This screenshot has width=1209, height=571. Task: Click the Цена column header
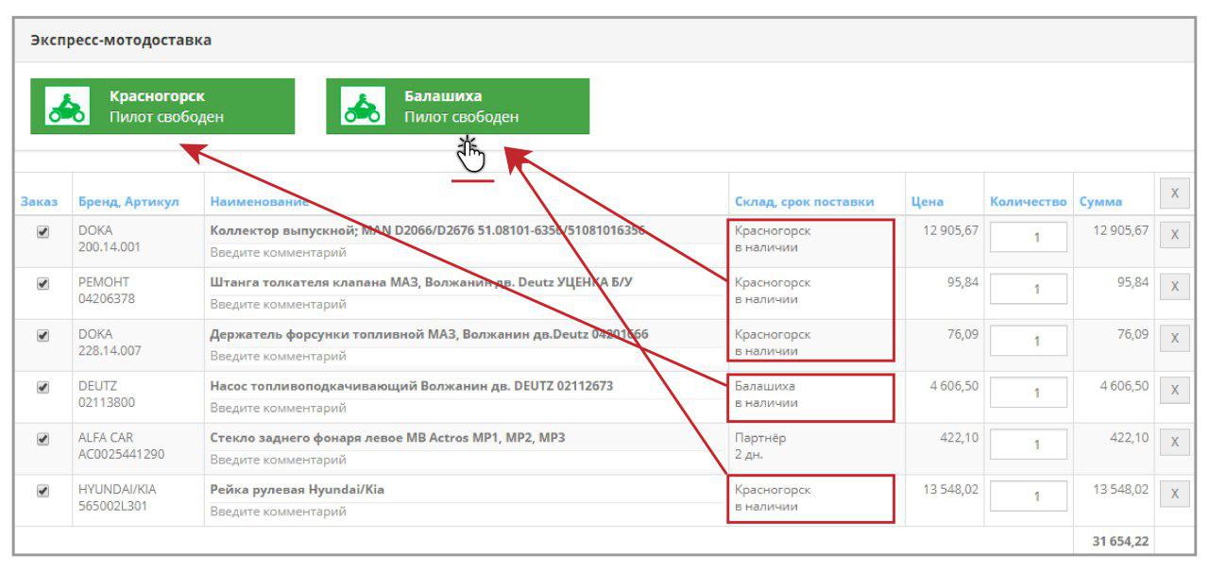point(927,202)
